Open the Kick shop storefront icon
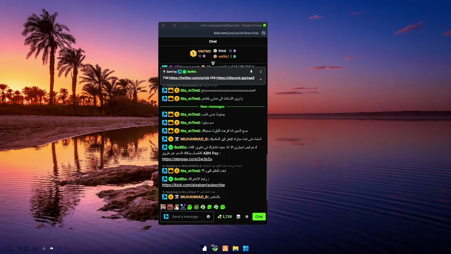The width and height of the screenshot is (451, 254). [239, 217]
